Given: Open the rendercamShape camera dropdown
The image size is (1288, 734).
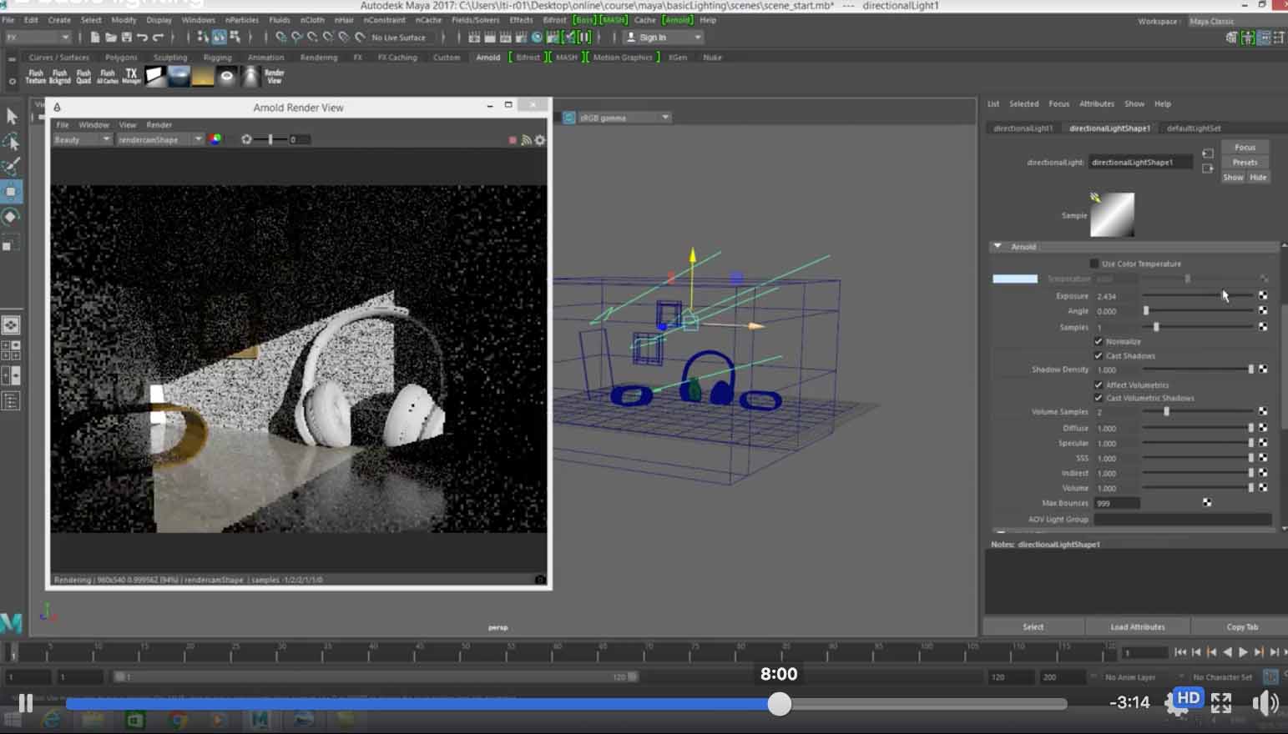Looking at the screenshot, I should [x=160, y=139].
